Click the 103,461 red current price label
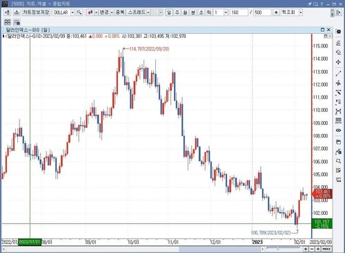This screenshot has height=253, width=345. (x=322, y=194)
